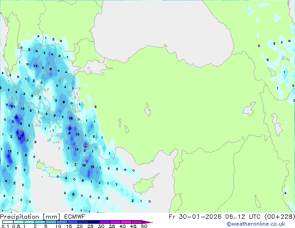The height and width of the screenshot is (228, 295).
Task: Click the 5–10 mm legend swatch
Action: pyautogui.click(x=51, y=222)
